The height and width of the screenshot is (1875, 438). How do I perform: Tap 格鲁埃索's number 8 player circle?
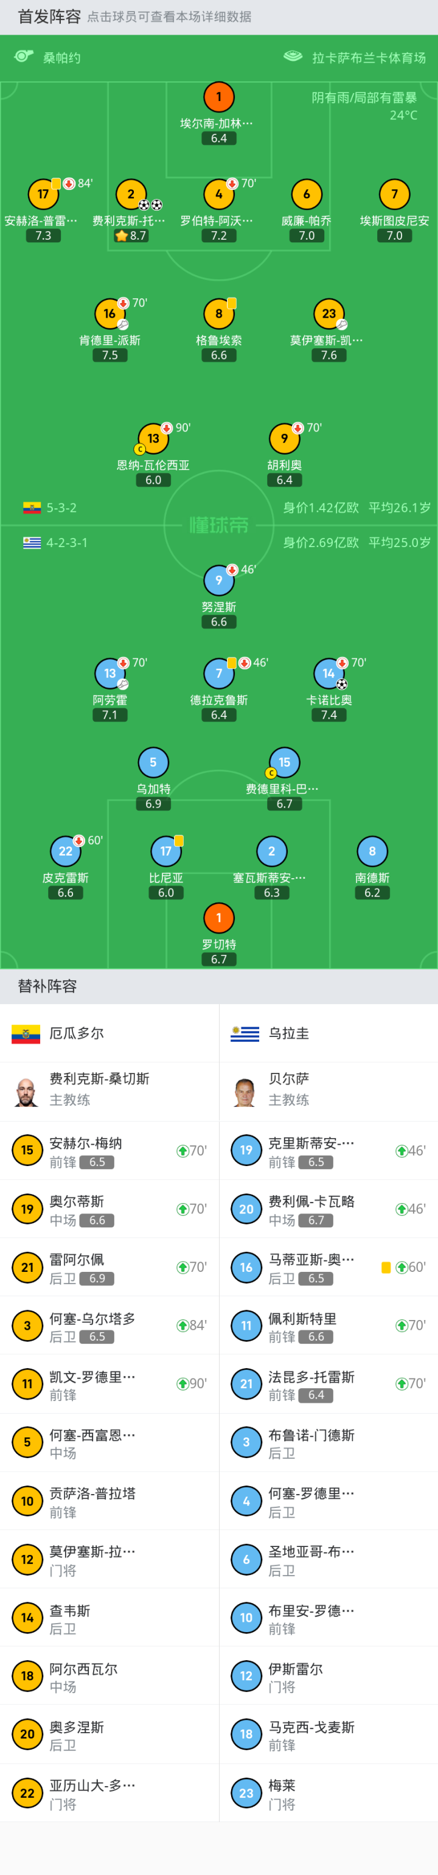click(219, 313)
